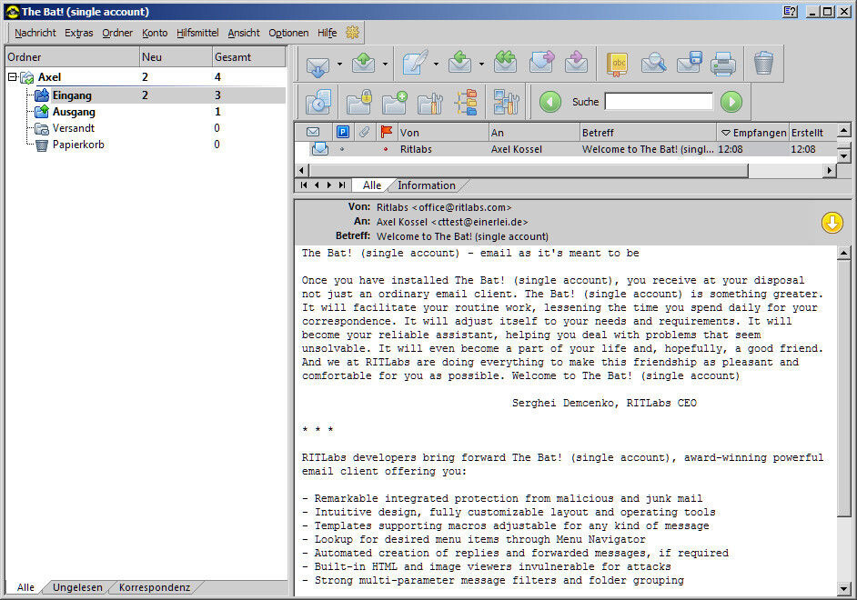This screenshot has height=600, width=857.
Task: Click the print message icon
Action: pyautogui.click(x=723, y=64)
